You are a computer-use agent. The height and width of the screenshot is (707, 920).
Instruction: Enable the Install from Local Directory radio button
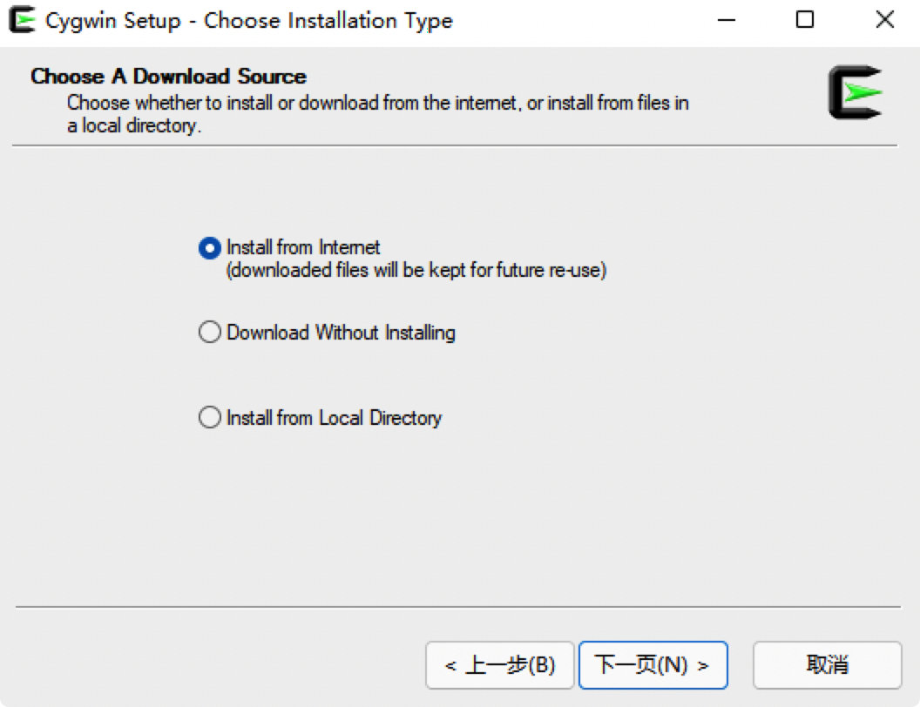coord(209,418)
